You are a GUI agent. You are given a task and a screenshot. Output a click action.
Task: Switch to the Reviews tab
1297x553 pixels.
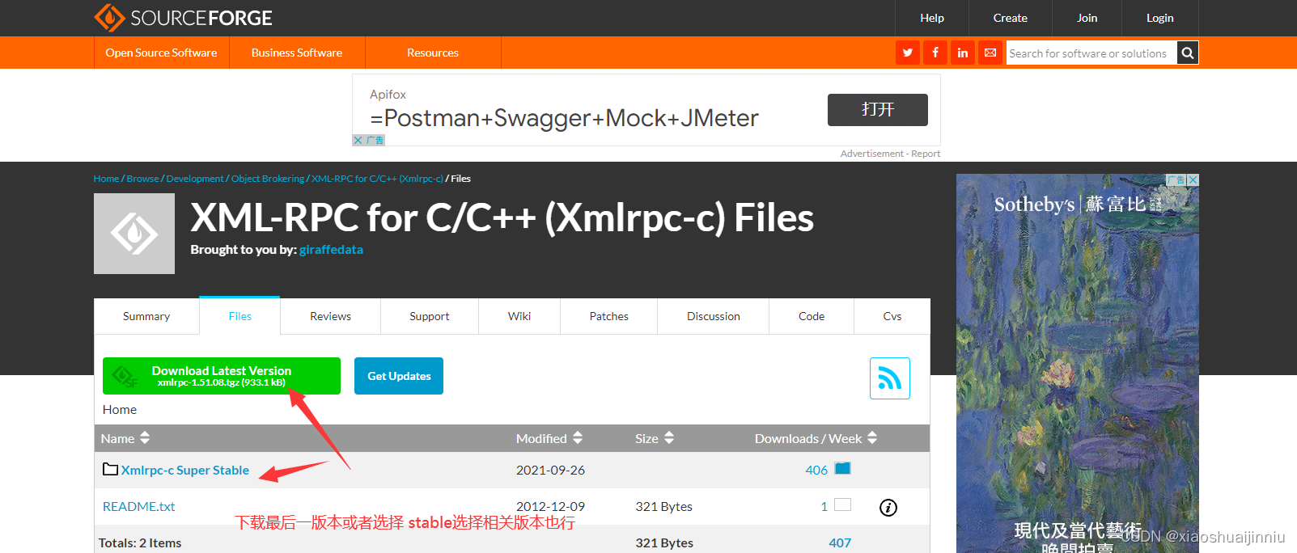click(x=330, y=316)
